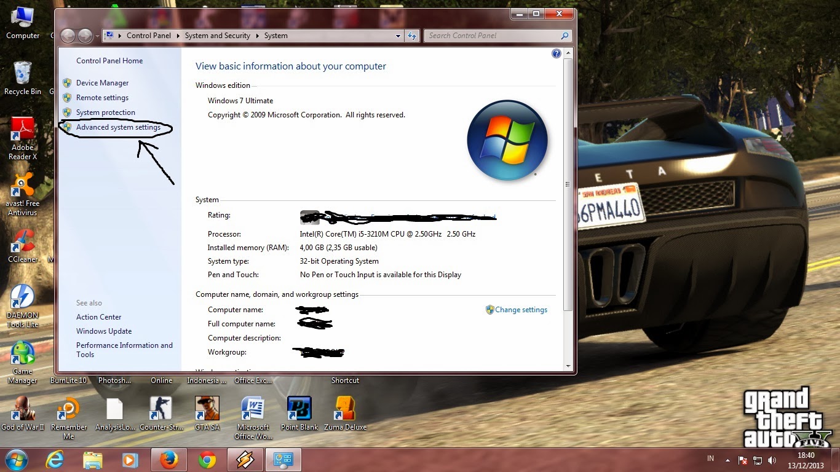Click the Change settings link
This screenshot has height=472, width=840.
(x=521, y=310)
